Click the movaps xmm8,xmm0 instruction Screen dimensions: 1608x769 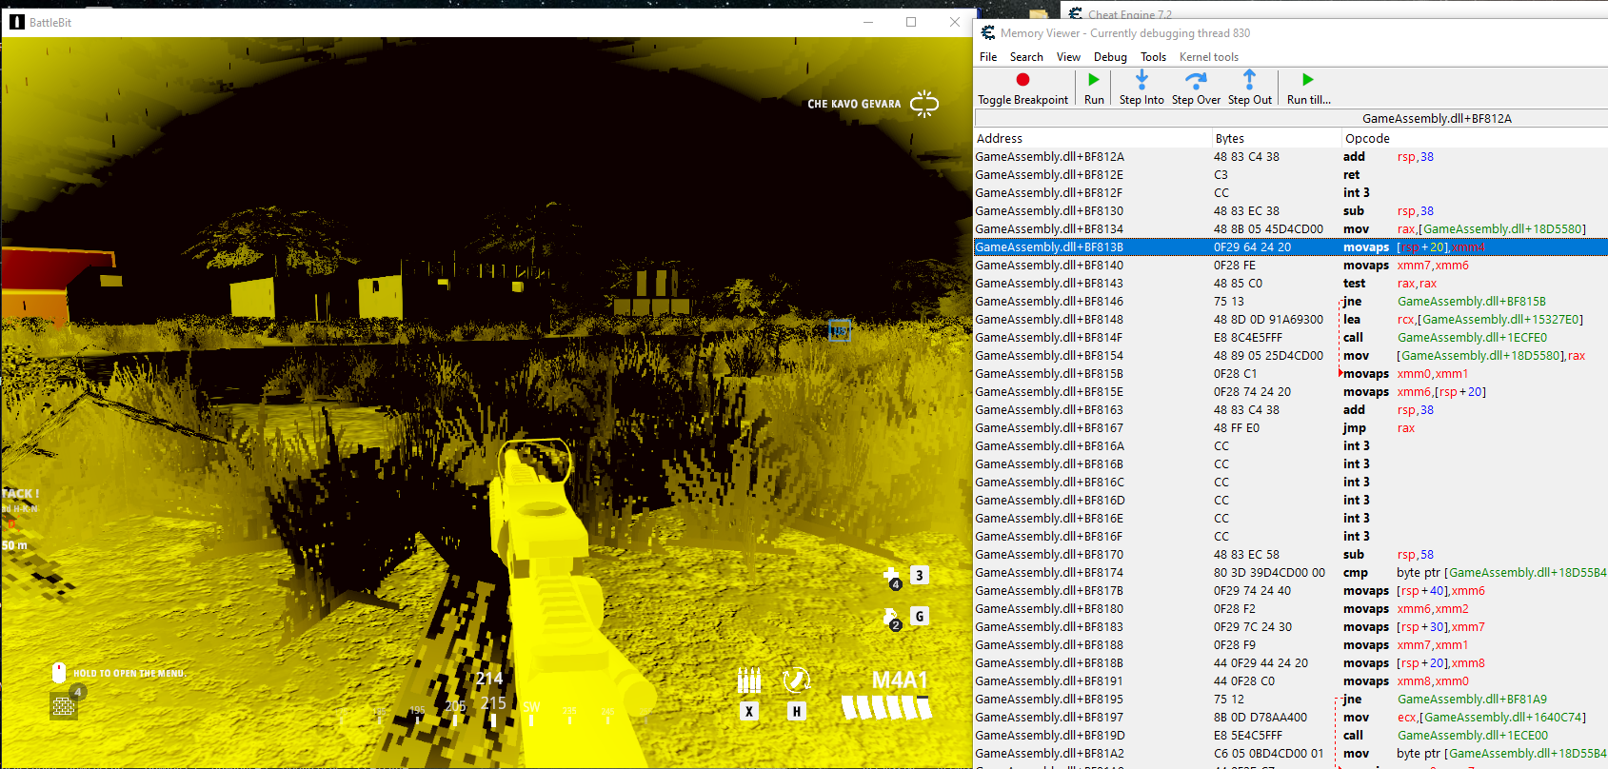tap(1405, 681)
